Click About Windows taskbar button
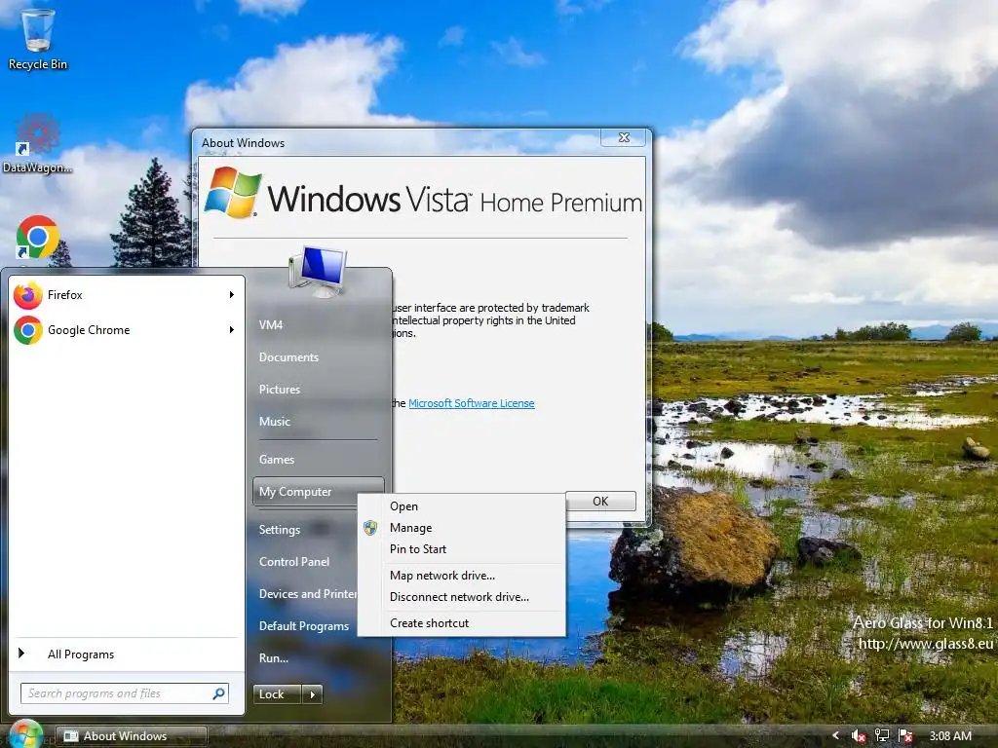The width and height of the screenshot is (998, 748). click(132, 736)
